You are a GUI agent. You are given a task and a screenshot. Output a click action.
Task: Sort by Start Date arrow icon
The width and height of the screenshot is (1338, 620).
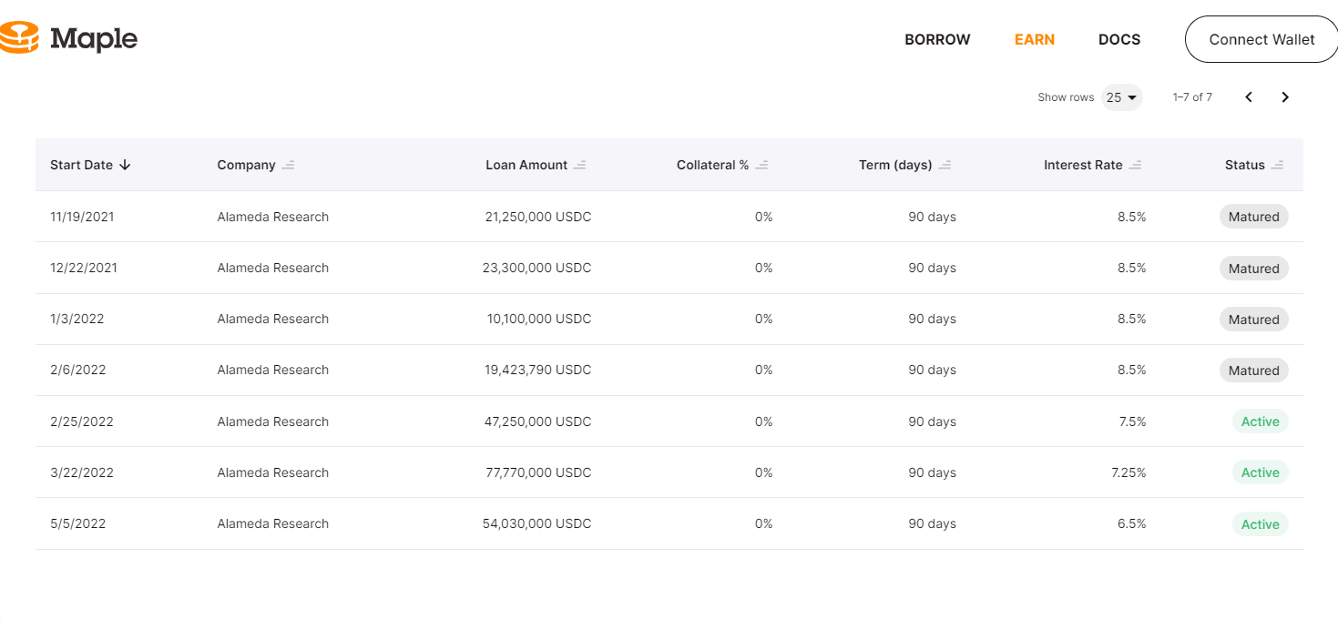tap(126, 165)
